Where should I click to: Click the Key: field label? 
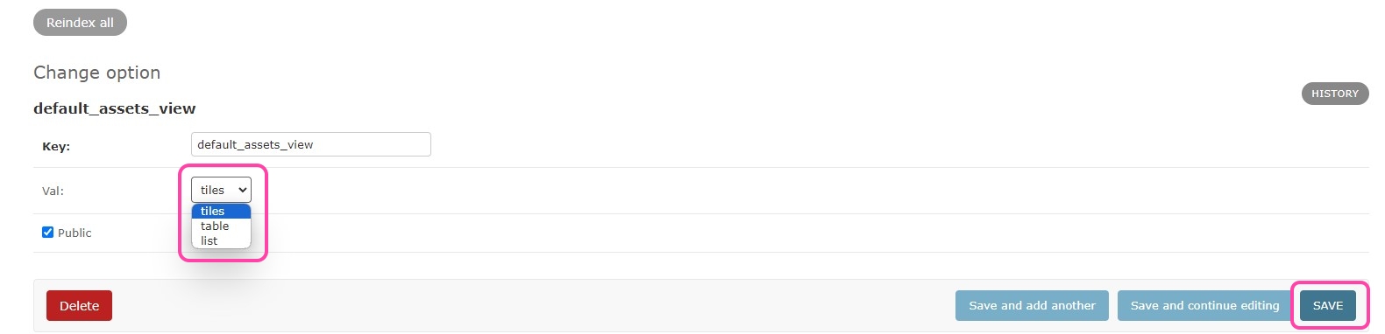(56, 146)
